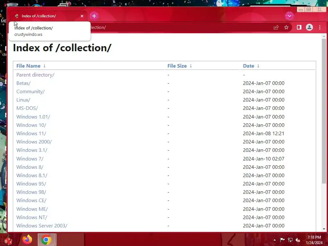The width and height of the screenshot is (328, 246).
Task: Restore down the Chrome window
Action: [x=309, y=9]
